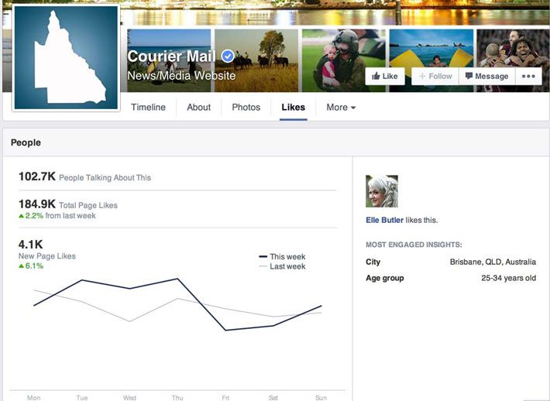Click the 102.7K People Talking About This stat
The width and height of the screenshot is (550, 401).
[84, 177]
